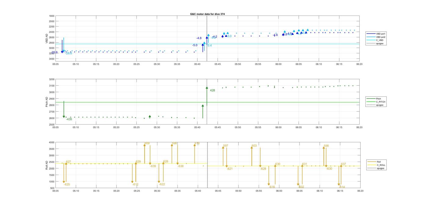Click the '631' roll data label
The image size is (427, 211).
pos(304,164)
